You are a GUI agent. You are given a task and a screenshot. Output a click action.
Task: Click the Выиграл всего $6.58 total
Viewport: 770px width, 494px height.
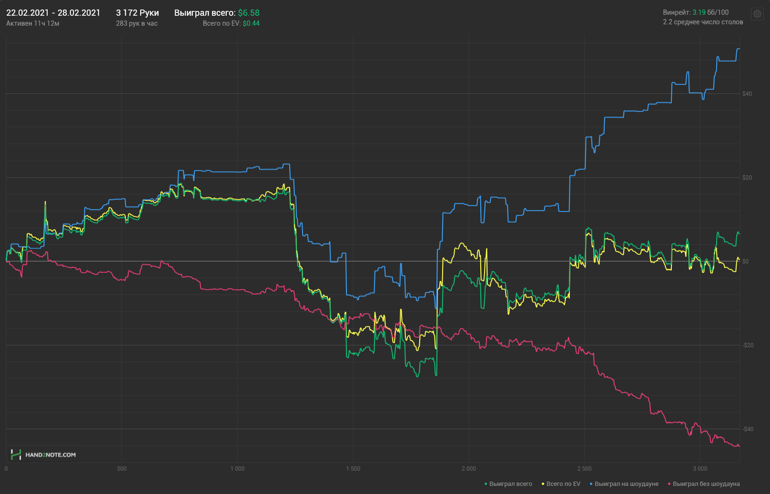pyautogui.click(x=217, y=13)
